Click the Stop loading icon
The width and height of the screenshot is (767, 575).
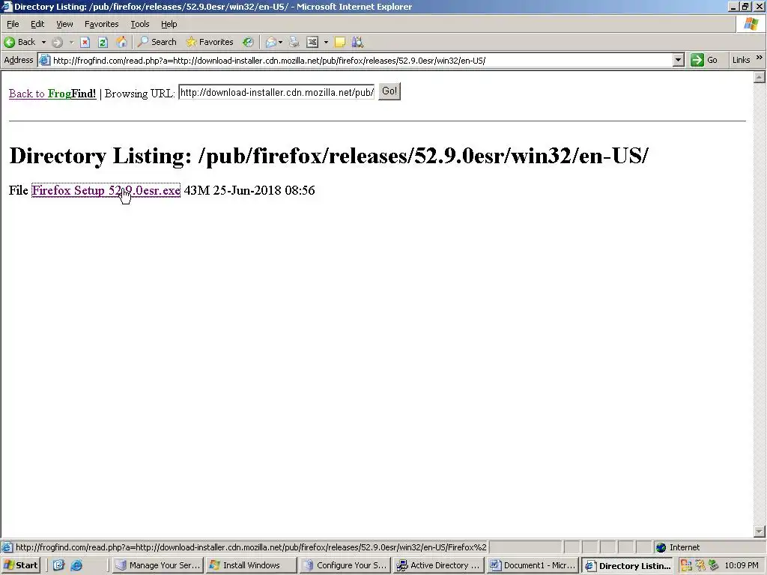click(x=85, y=42)
